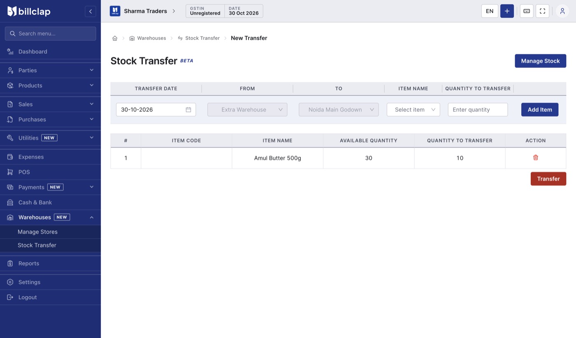
Task: Click the Add Item button
Action: tap(540, 110)
